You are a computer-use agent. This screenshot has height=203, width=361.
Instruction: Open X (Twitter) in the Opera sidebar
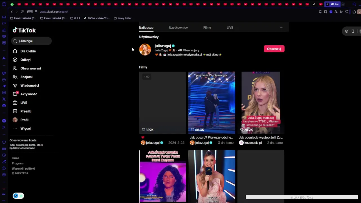(x=4, y=99)
